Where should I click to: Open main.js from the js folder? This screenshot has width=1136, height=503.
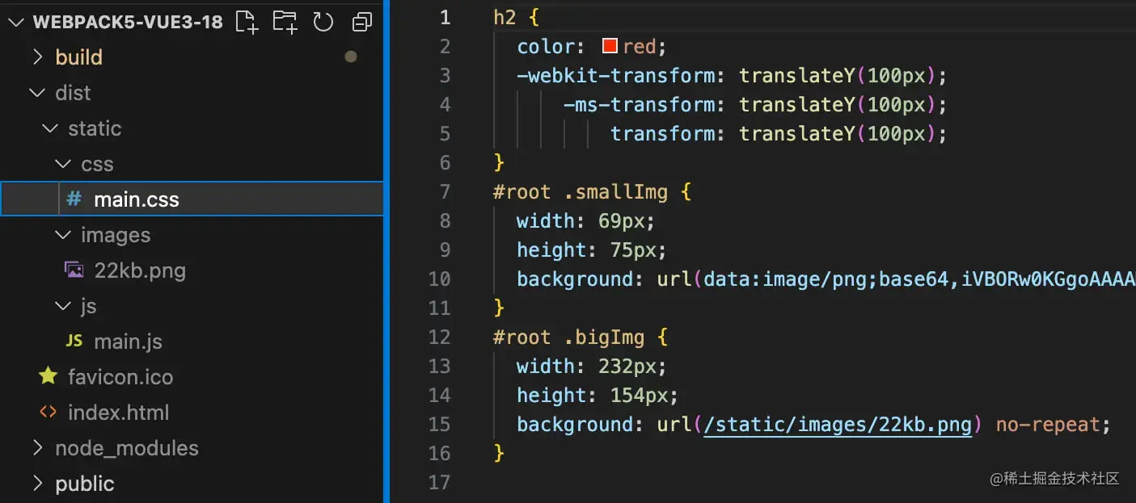click(128, 342)
